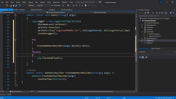
Task: Click Pending Changes Filter icon
Action: pyautogui.click(x=153, y=13)
